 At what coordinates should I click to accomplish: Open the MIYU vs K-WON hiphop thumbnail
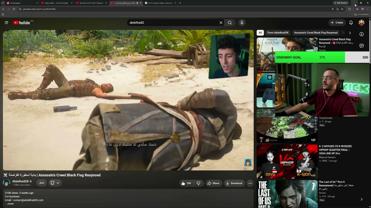point(287,161)
